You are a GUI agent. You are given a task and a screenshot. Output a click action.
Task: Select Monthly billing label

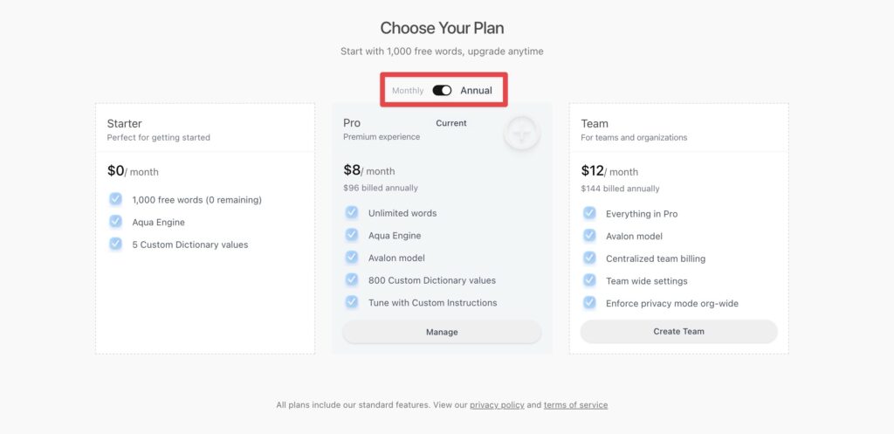click(x=408, y=91)
